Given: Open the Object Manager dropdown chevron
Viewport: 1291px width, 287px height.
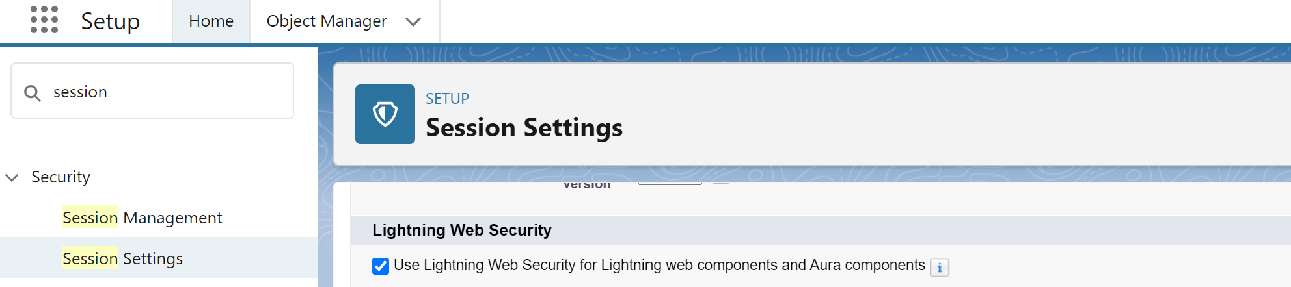Looking at the screenshot, I should tap(413, 22).
